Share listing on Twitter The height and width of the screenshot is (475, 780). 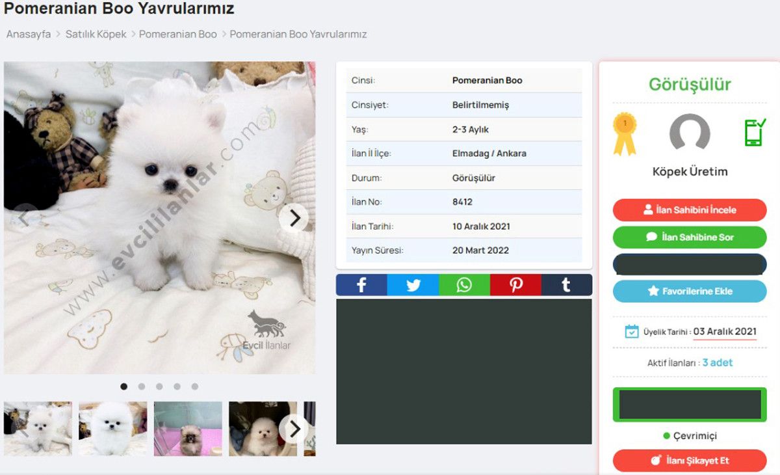(413, 285)
